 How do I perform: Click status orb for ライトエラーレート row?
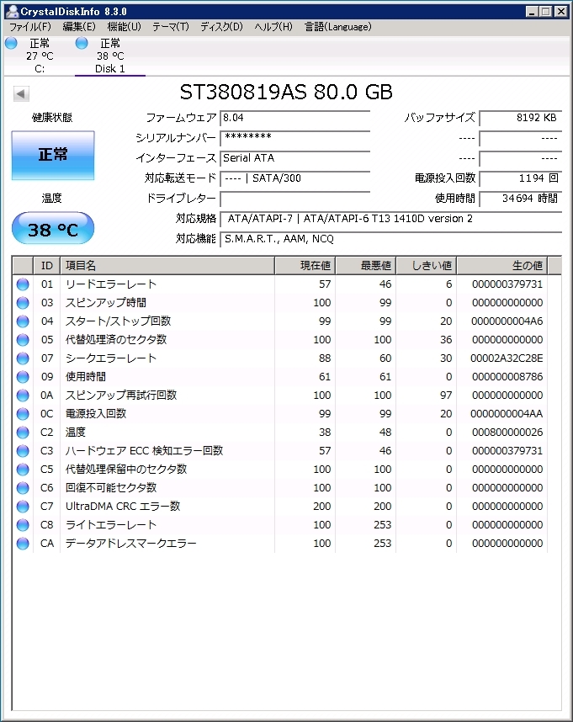coord(23,525)
